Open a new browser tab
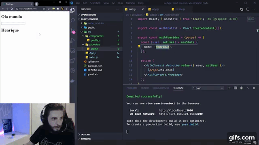Screen dimensions: 259x145 36,4
